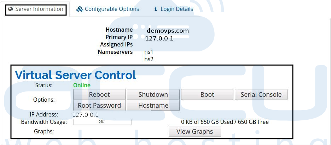Click the IP Address value in Virtual Server Control
331x145 pixels.
[86, 115]
